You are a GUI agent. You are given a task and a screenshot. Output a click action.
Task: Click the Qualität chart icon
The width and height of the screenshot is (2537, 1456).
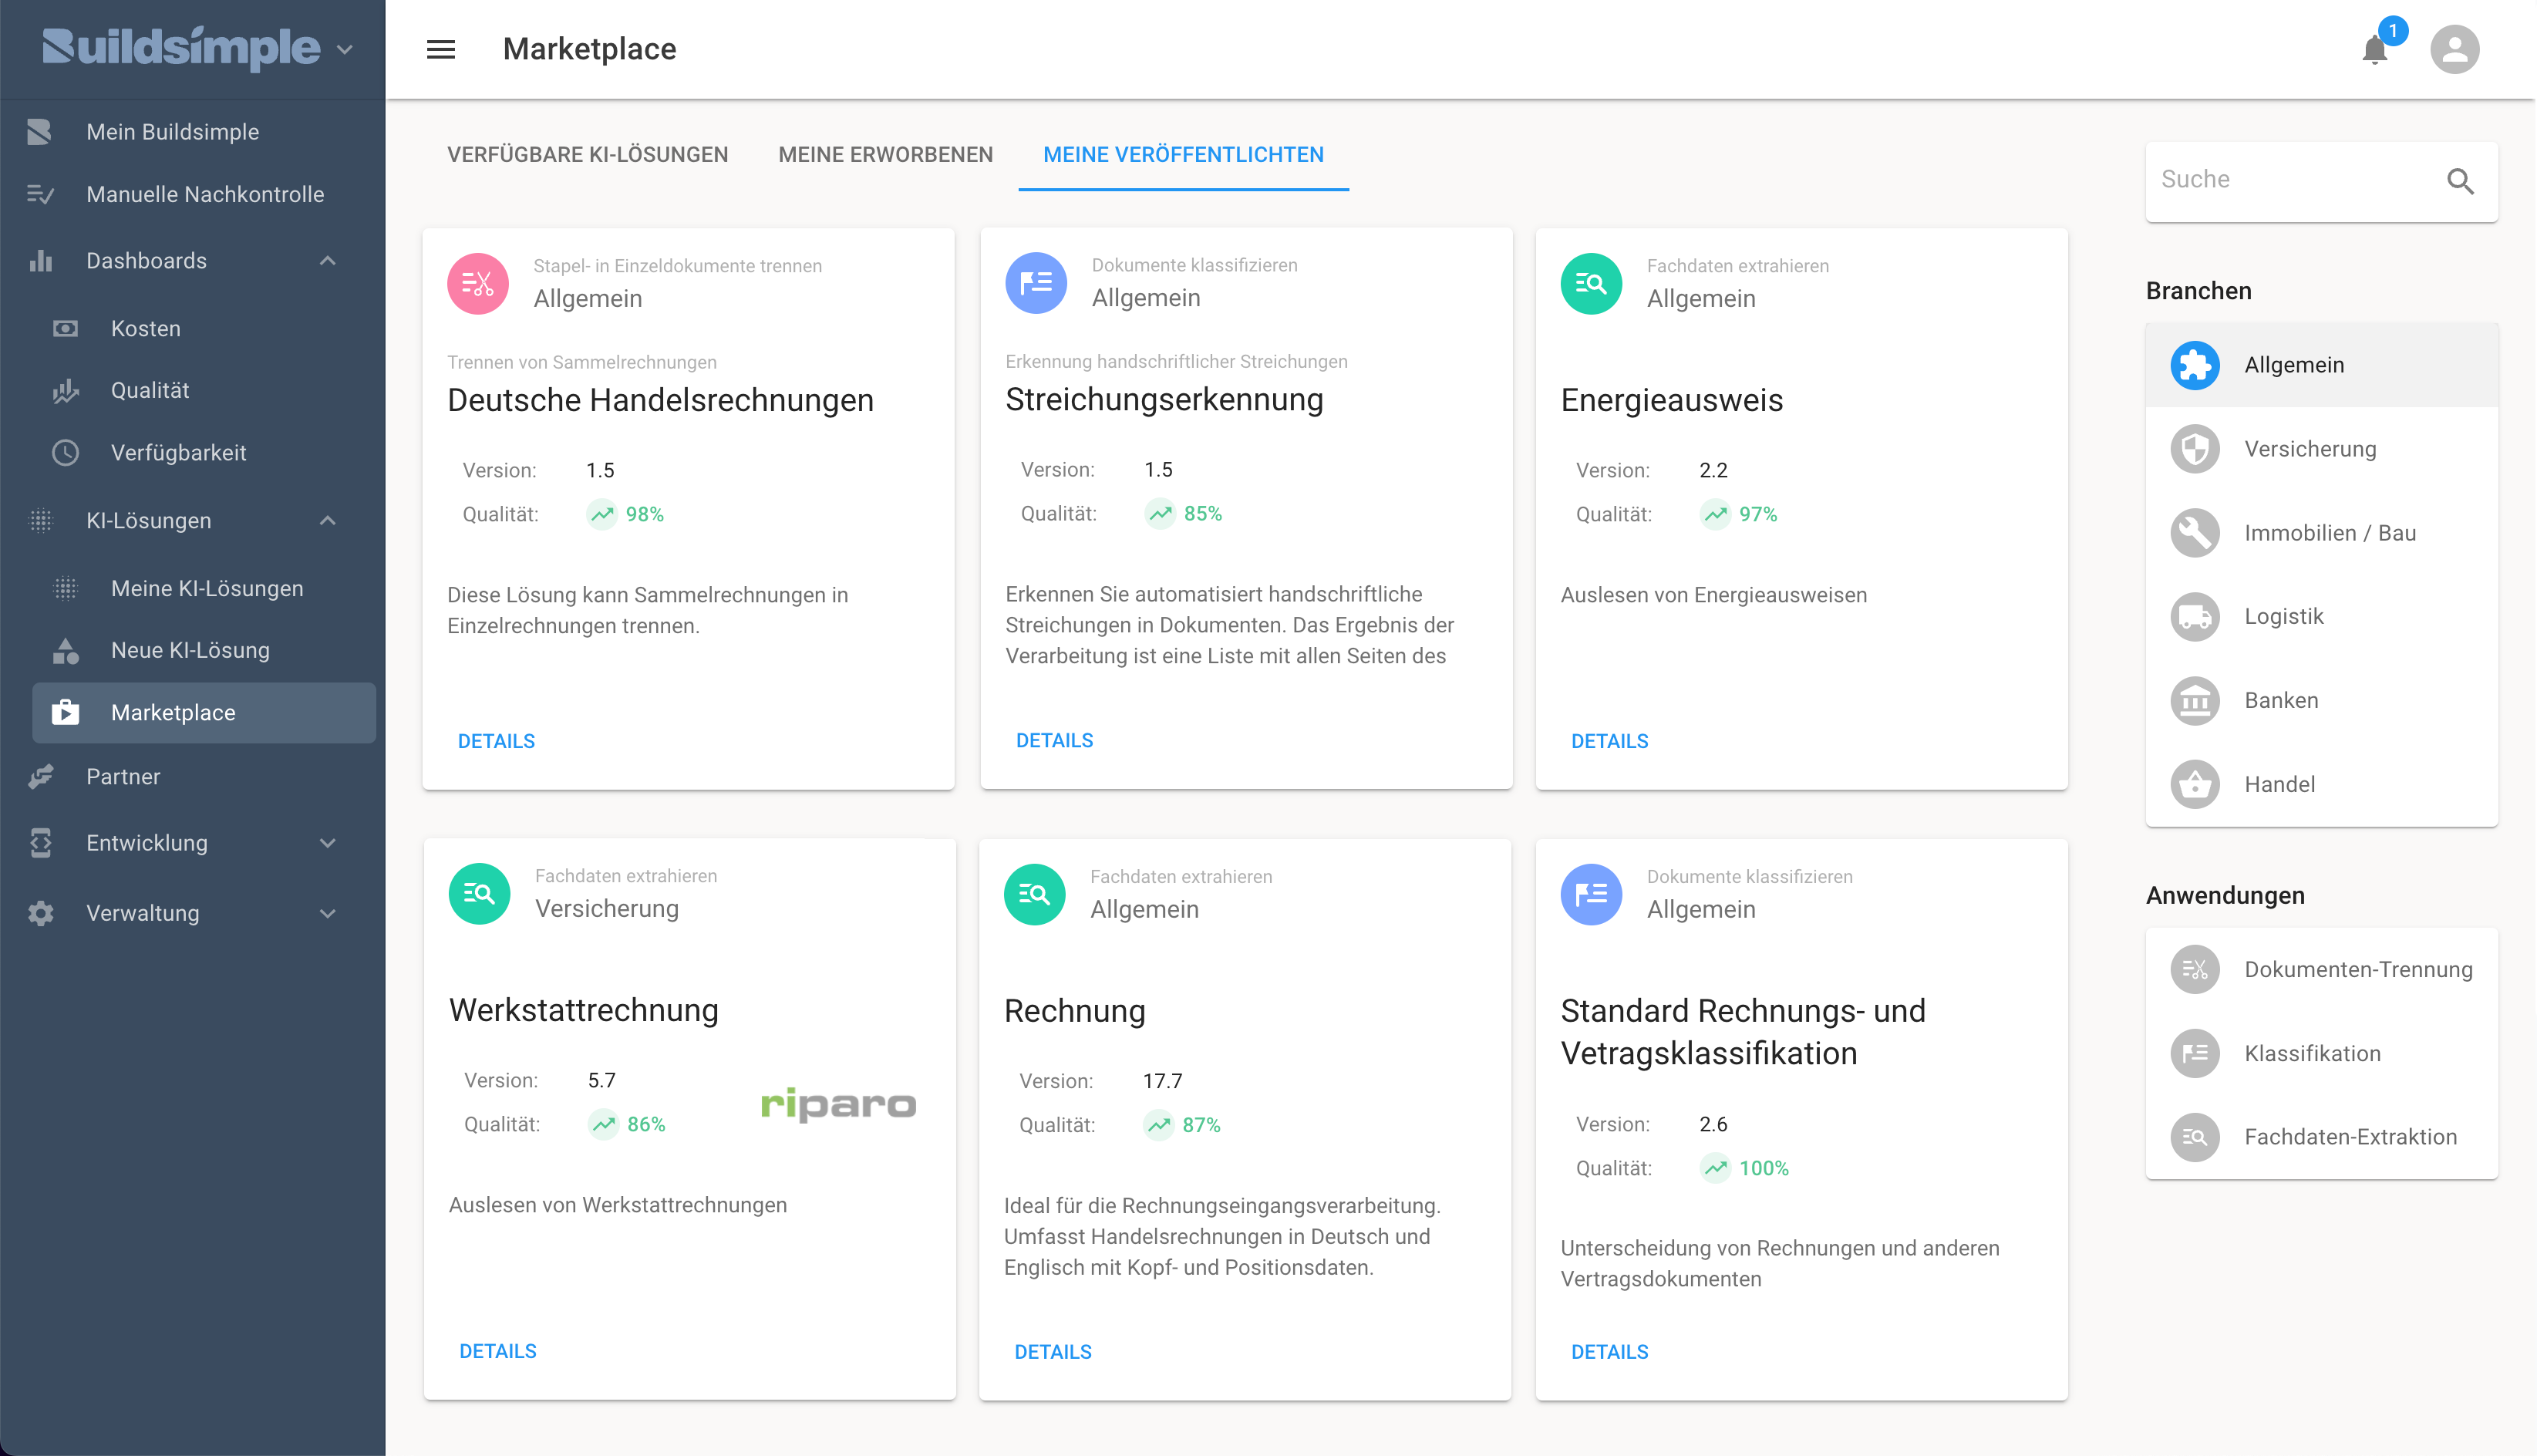pyautogui.click(x=65, y=391)
